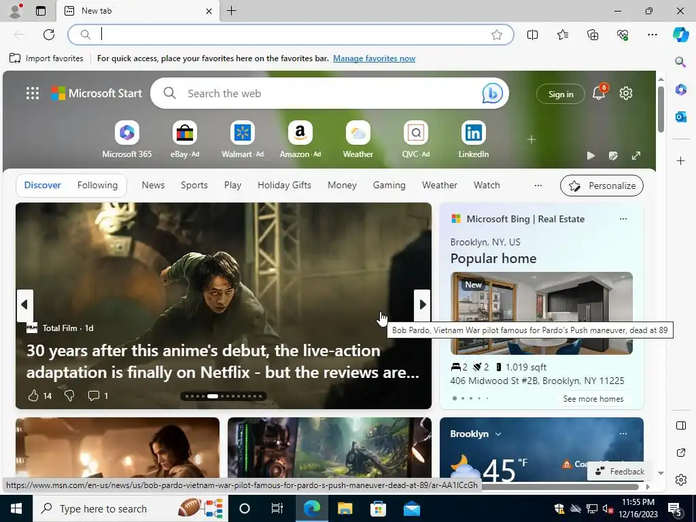This screenshot has height=522, width=696.
Task: Open the Windows Start menu
Action: click(16, 508)
